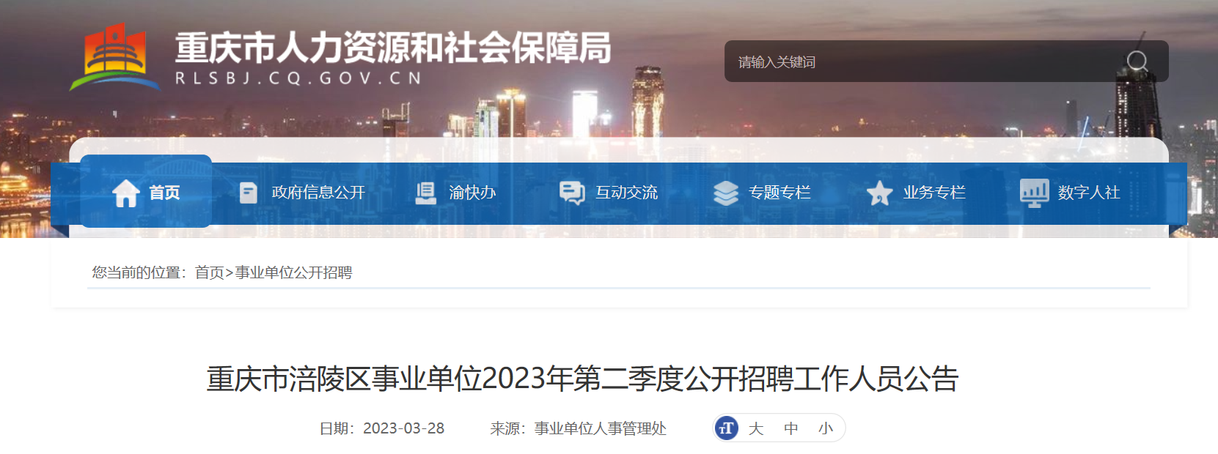Open the 政府信息公开 menu item
This screenshot has width=1218, height=454.
(318, 193)
